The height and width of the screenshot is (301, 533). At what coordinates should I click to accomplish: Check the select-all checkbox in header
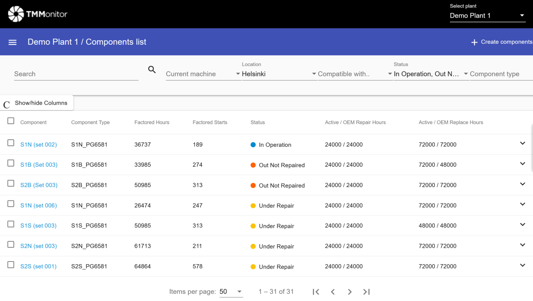11,121
